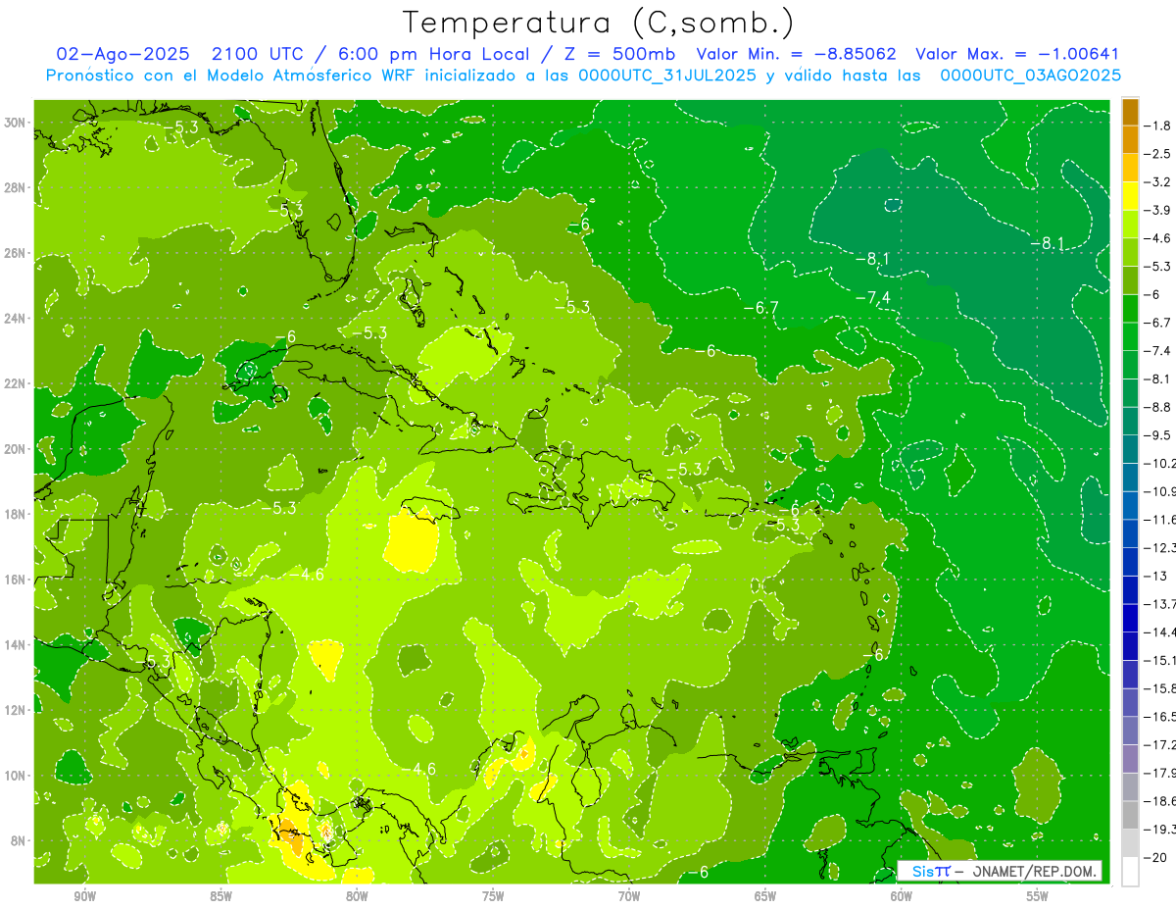Click the '-6.7' contour label on the map

(760, 308)
